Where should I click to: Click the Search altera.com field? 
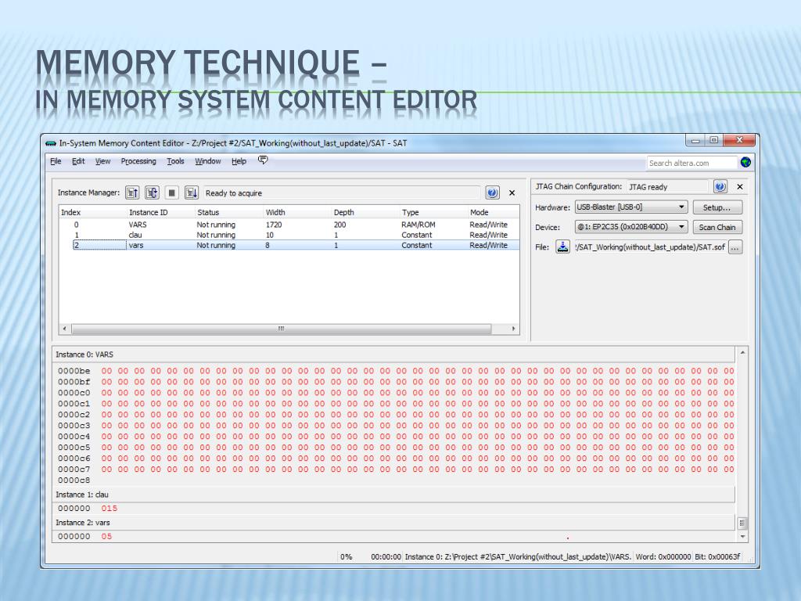pyautogui.click(x=691, y=163)
